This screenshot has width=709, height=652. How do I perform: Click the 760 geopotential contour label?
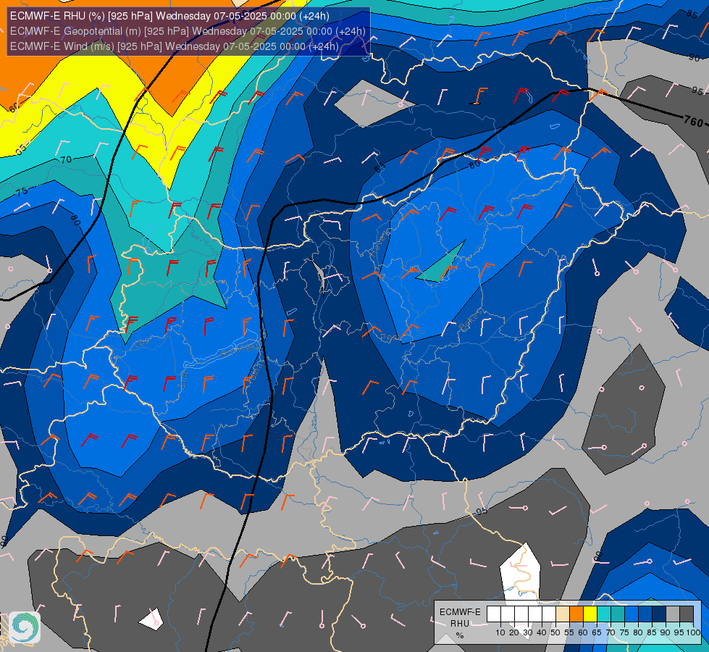click(x=693, y=121)
